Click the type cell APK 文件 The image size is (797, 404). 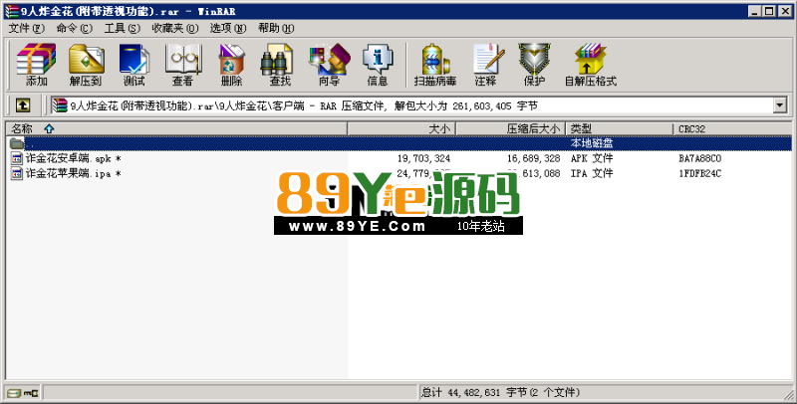point(592,158)
